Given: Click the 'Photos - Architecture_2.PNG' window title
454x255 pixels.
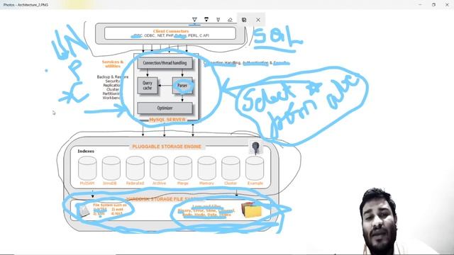Looking at the screenshot, I should tap(26, 5).
